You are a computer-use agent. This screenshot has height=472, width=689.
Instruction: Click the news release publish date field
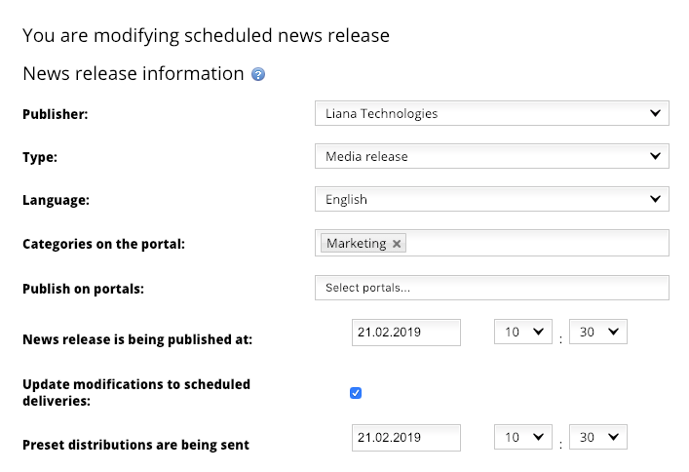406,333
